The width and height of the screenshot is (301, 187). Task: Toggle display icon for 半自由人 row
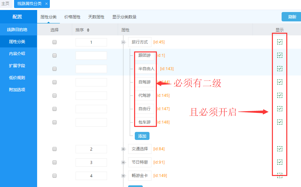click(280, 69)
